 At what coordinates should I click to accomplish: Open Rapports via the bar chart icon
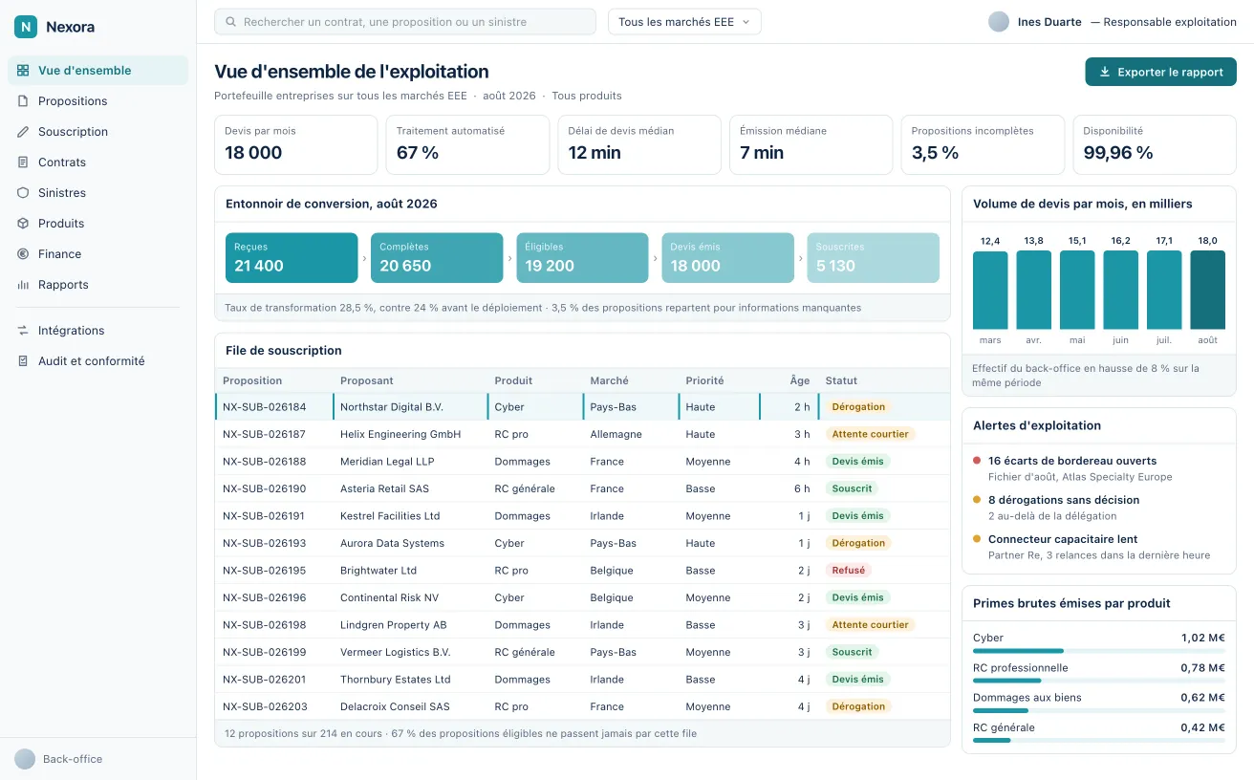(x=23, y=285)
